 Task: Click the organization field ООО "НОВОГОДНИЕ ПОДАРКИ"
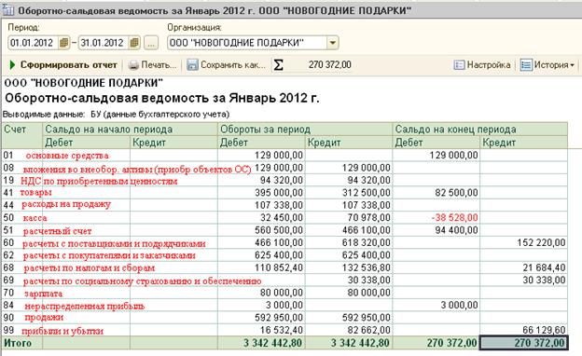247,43
